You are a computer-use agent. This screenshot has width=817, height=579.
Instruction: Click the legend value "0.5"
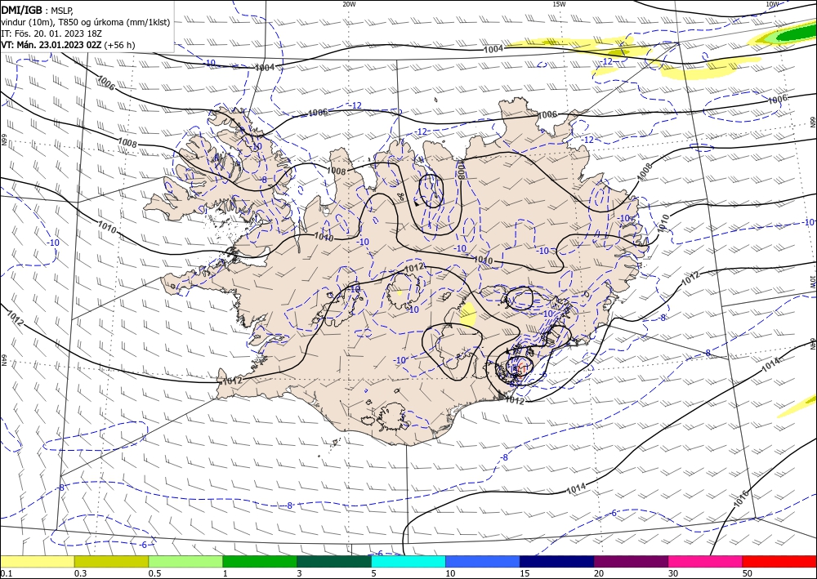pos(154,573)
